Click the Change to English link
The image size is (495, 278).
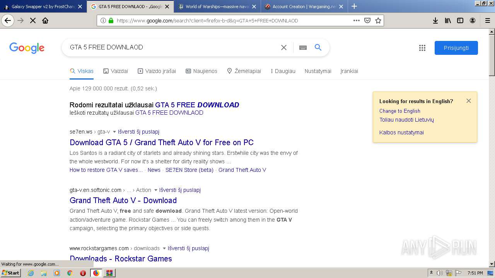pos(399,111)
